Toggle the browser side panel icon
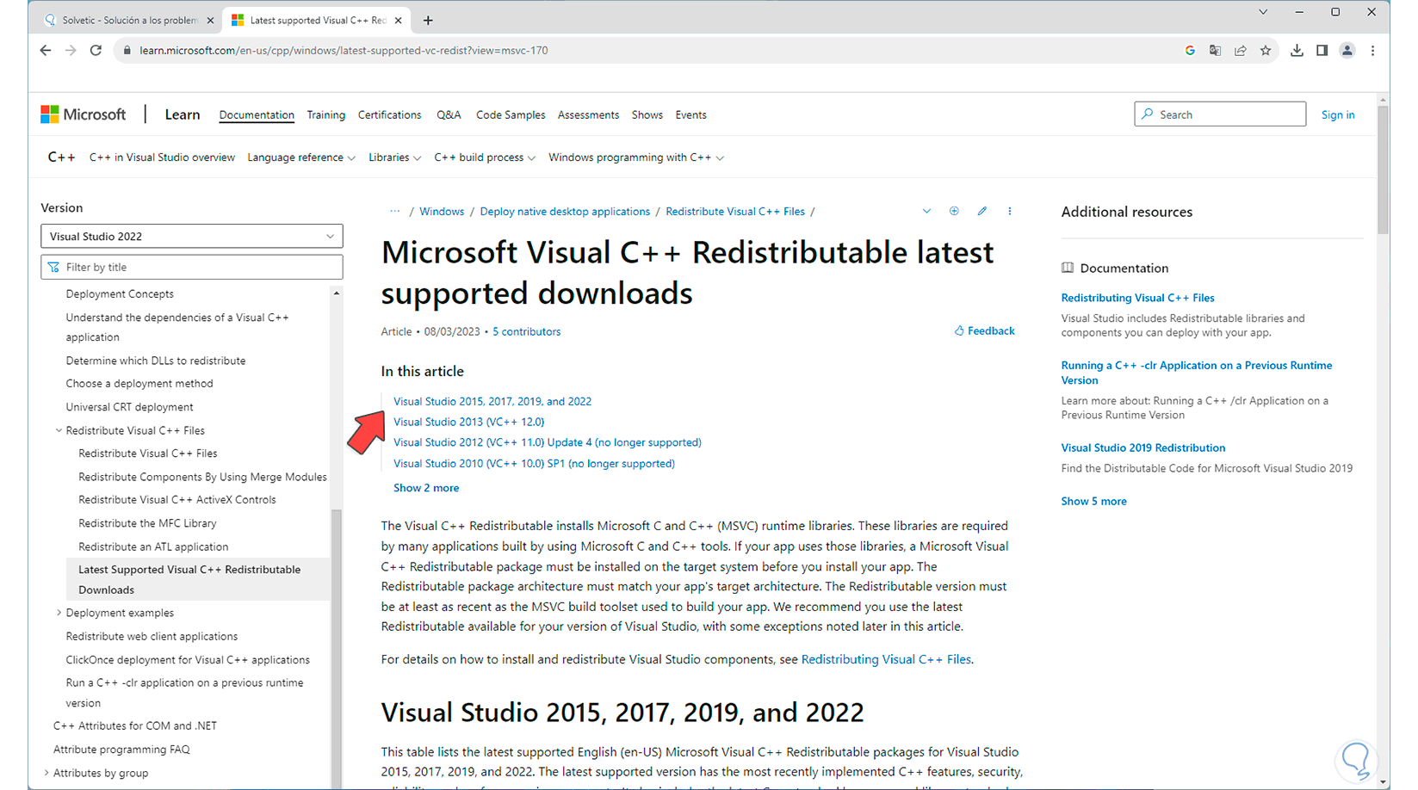The image size is (1418, 790). tap(1322, 51)
